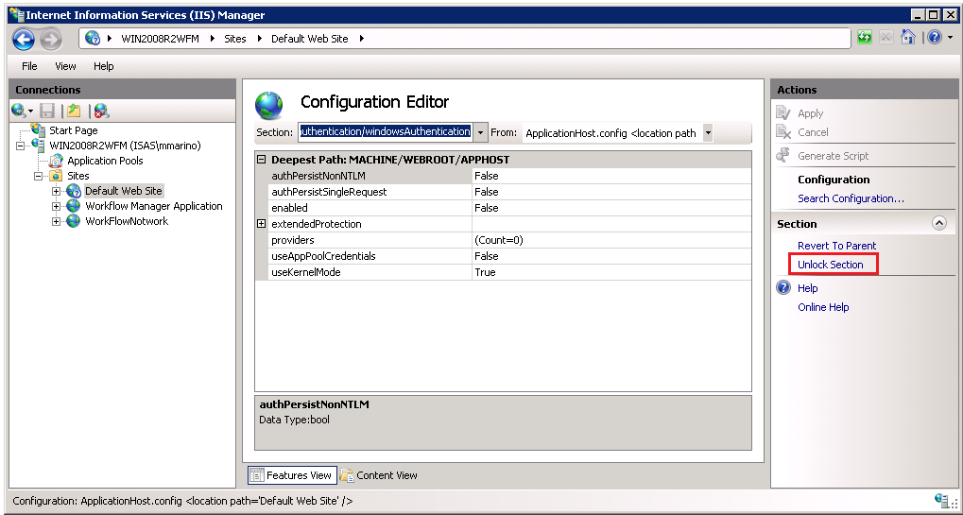963x515 pixels.
Task: Select the authPersistNonNTLM value cell
Action: pos(611,176)
